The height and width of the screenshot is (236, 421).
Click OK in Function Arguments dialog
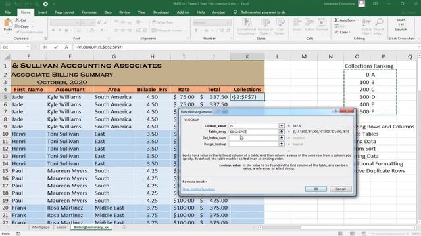316,189
